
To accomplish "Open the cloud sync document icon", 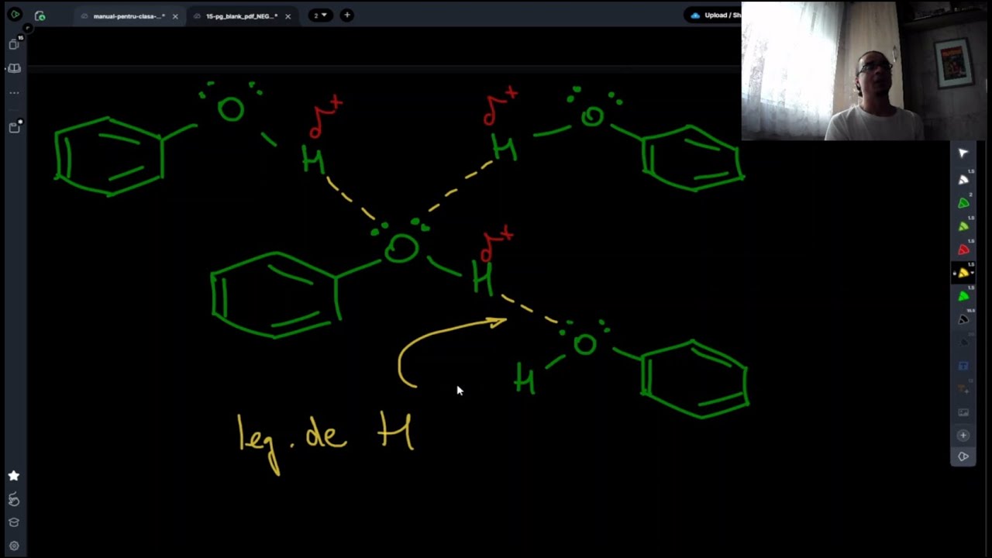I will click(40, 15).
